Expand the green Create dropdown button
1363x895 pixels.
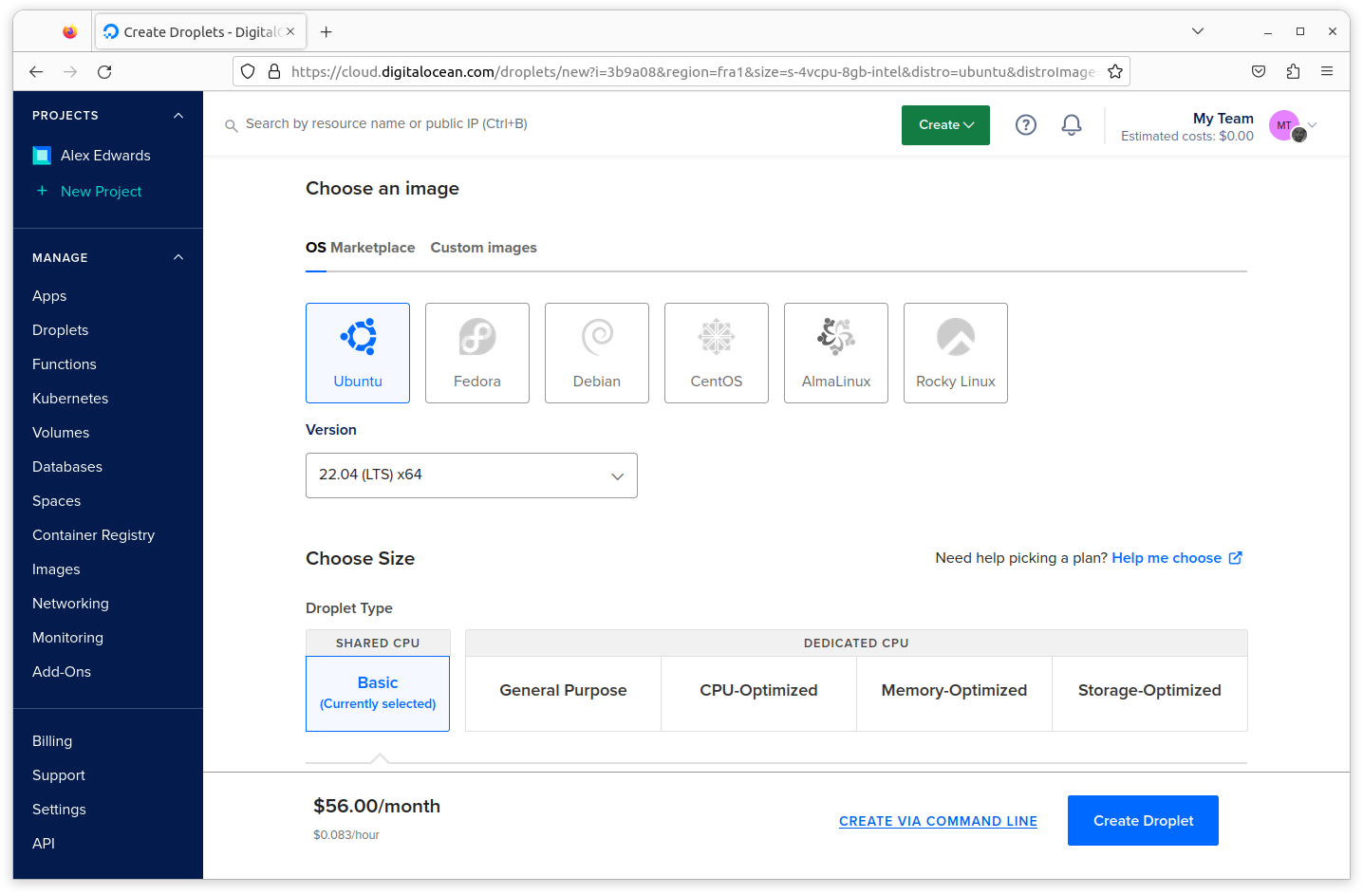click(945, 125)
